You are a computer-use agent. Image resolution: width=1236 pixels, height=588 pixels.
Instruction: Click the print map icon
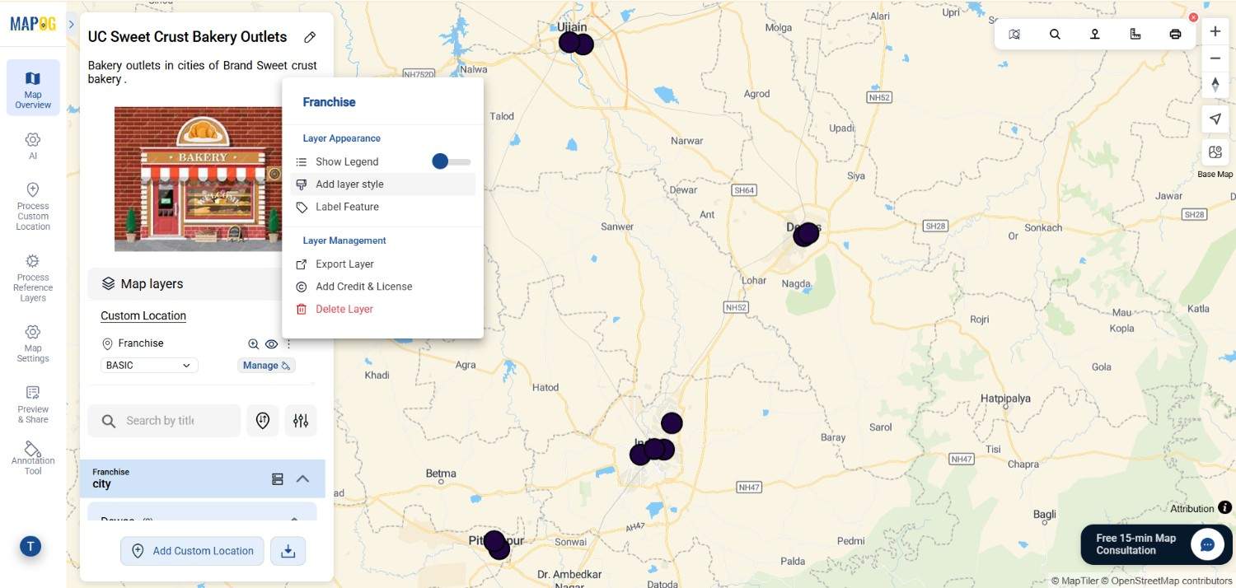1175,34
